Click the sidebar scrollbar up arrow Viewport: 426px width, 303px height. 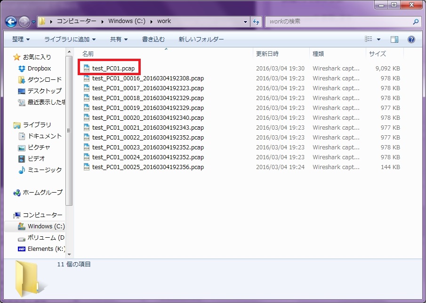(69, 52)
